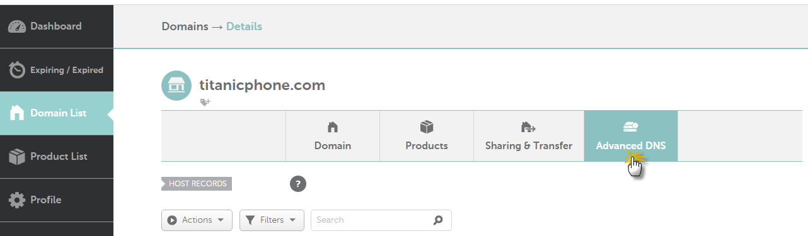Click the filter funnel icon
Viewport: 808px width, 236px height.
pos(250,220)
